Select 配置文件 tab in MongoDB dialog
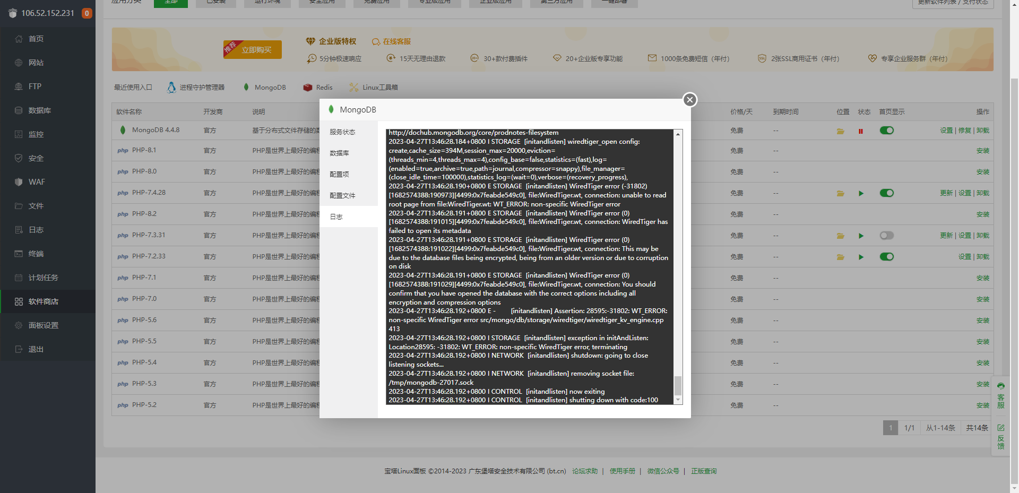Image resolution: width=1019 pixels, height=493 pixels. point(349,196)
